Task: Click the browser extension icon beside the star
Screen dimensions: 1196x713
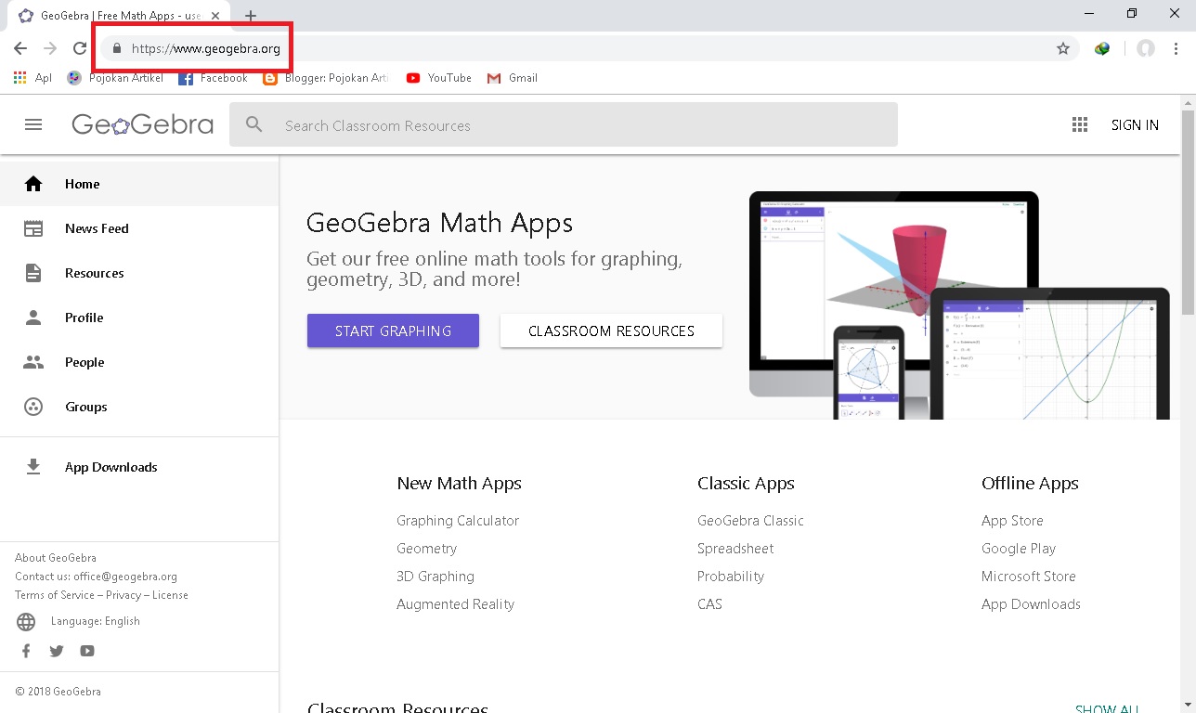Action: (x=1102, y=48)
